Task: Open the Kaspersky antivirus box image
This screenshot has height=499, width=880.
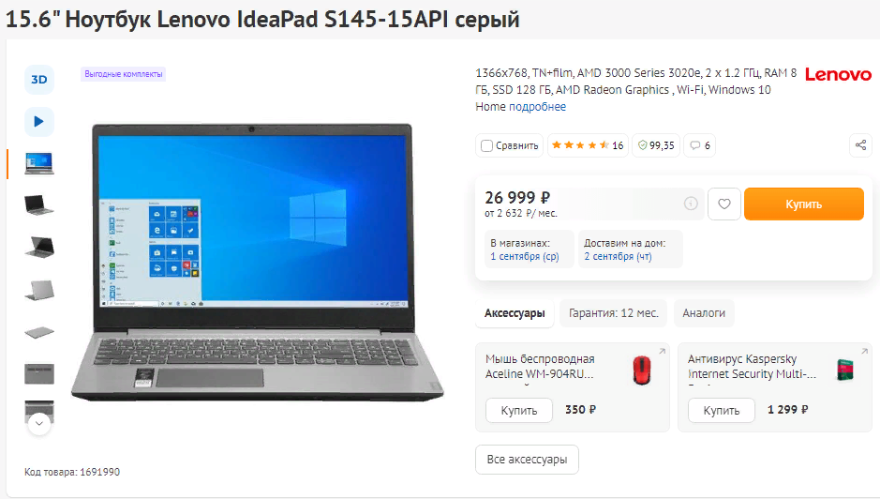Action: (x=845, y=370)
